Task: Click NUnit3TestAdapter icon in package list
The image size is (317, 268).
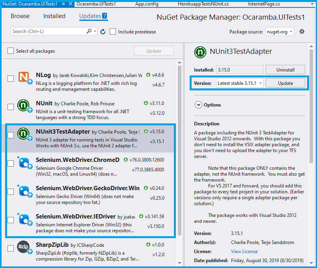Action: 23,133
